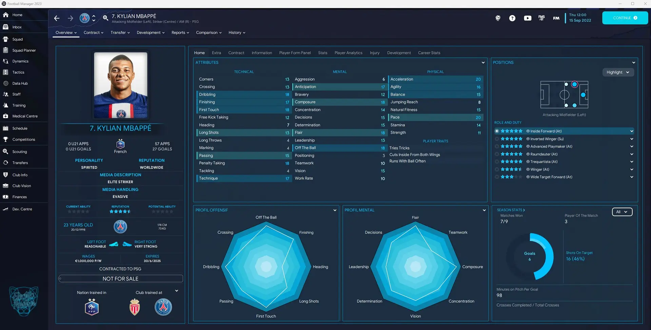Screen dimensions: 651x330
Task: Open Club Vision sidebar icon
Action: click(6, 186)
